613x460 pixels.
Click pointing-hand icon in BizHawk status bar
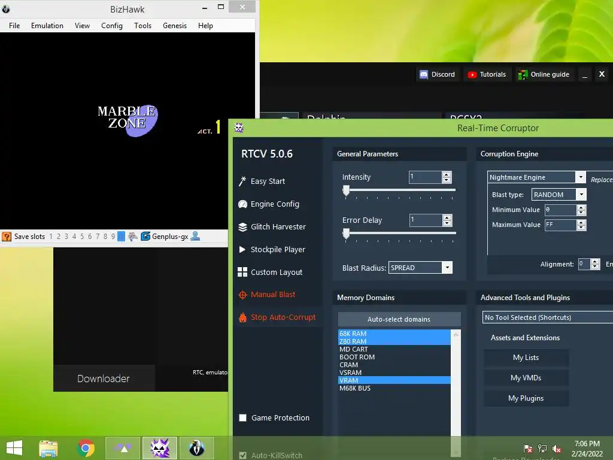(133, 236)
